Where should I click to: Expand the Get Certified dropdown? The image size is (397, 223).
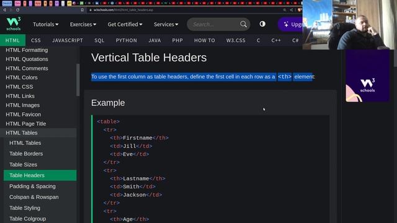tap(125, 24)
